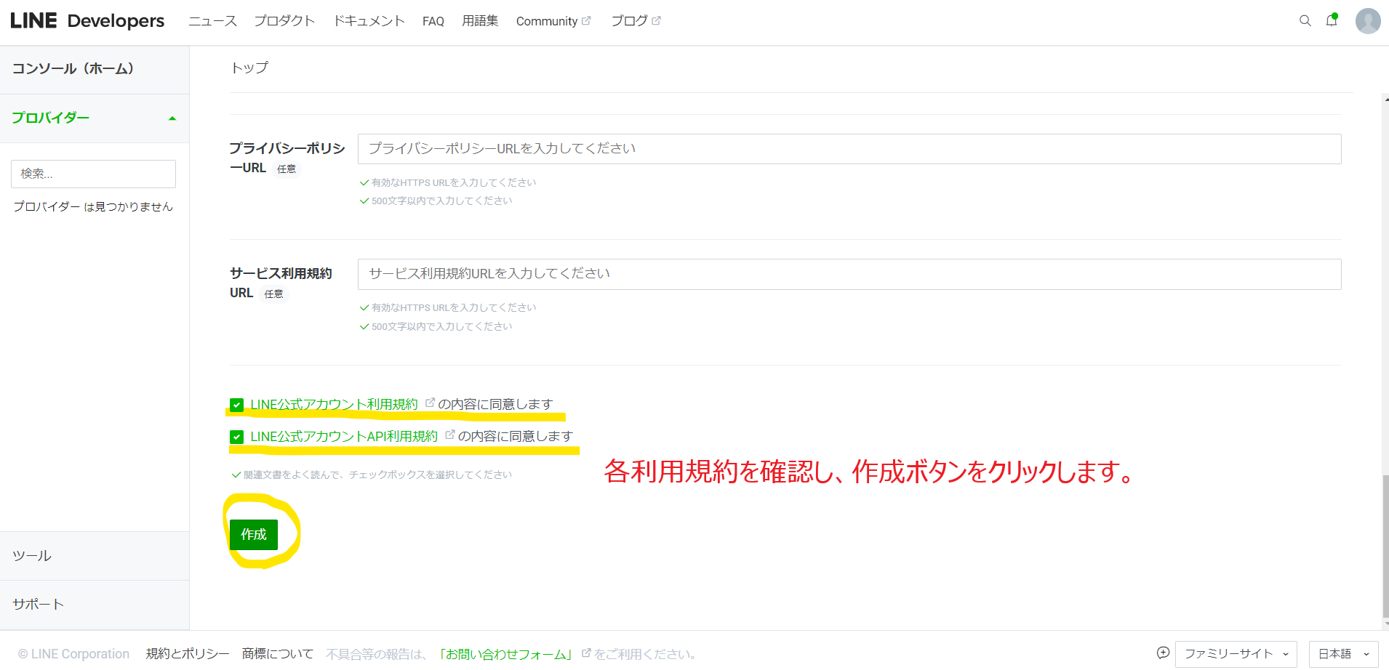The height and width of the screenshot is (670, 1389).
Task: Click the feedback speech bubble icon in footer
Action: (1163, 653)
